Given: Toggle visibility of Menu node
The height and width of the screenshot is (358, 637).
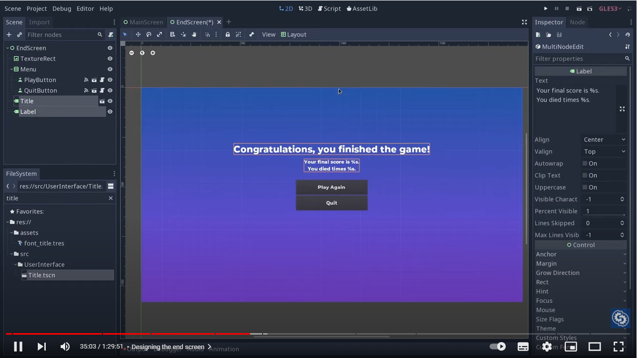Looking at the screenshot, I should pos(110,69).
